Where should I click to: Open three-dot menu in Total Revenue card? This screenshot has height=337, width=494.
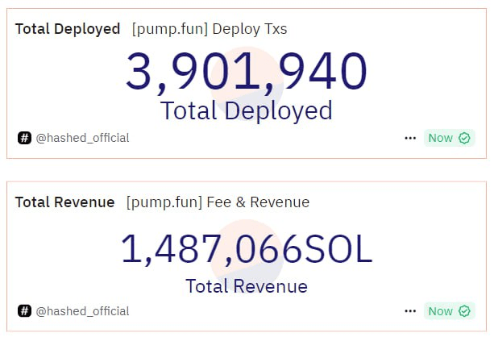410,311
